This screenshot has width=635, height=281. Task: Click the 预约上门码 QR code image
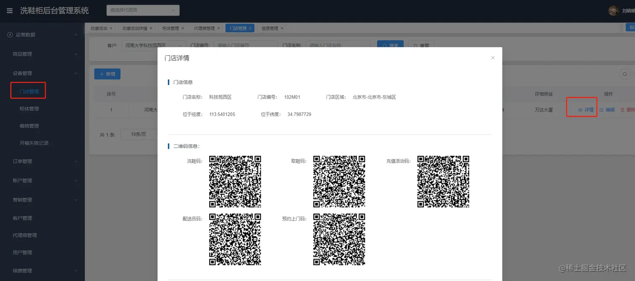pyautogui.click(x=339, y=239)
